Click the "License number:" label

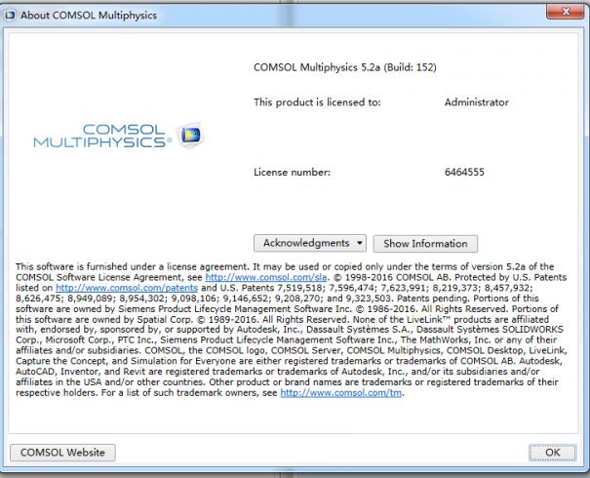(292, 172)
